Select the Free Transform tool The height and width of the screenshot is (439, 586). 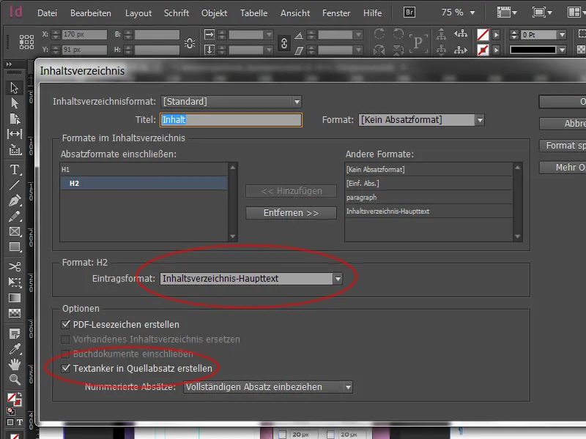point(15,282)
